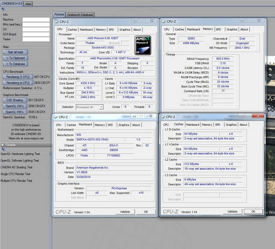Viewport: 275px width, 249px height.
Task: Minimize the CPU-Z window showing the Memory tab
Action: [x=241, y=21]
